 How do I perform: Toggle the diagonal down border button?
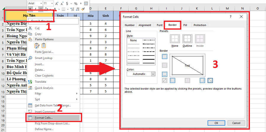coord(210,80)
